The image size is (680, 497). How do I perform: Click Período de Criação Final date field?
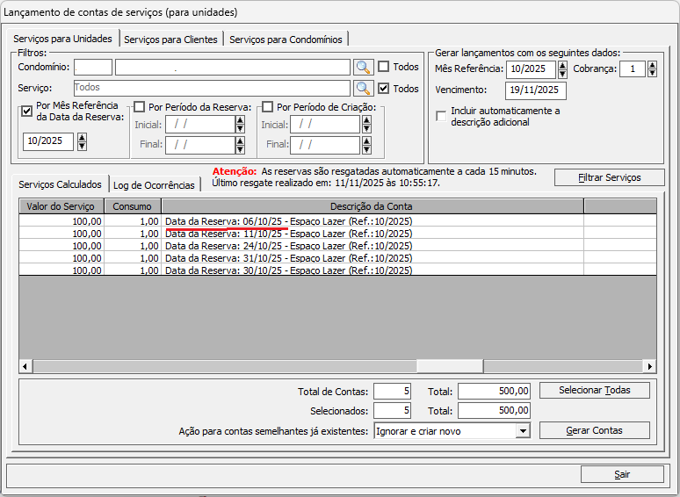tap(325, 145)
